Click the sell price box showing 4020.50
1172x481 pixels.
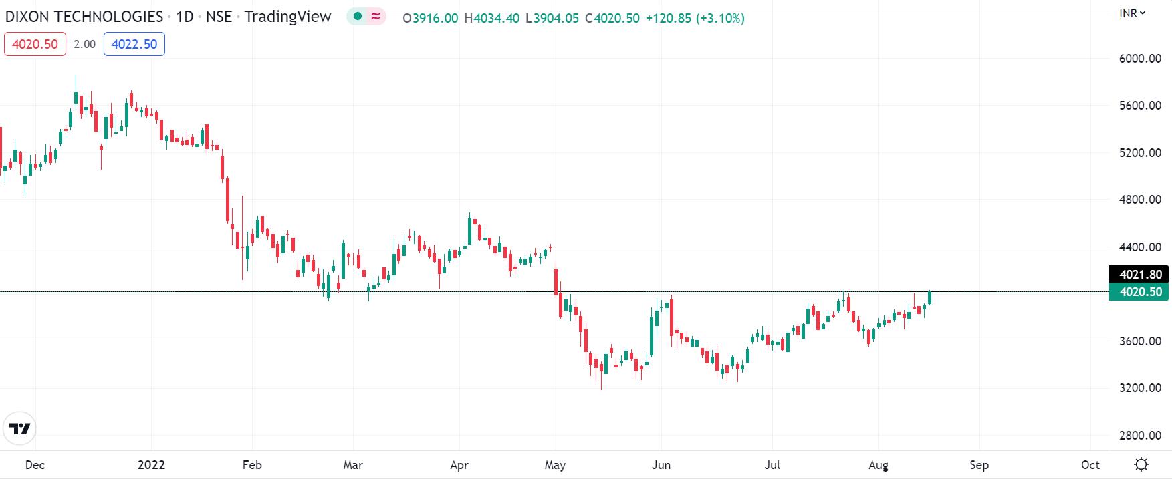pyautogui.click(x=34, y=43)
